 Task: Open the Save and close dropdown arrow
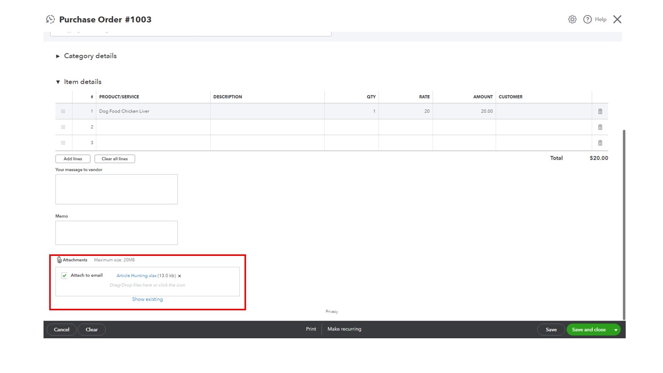[615, 329]
